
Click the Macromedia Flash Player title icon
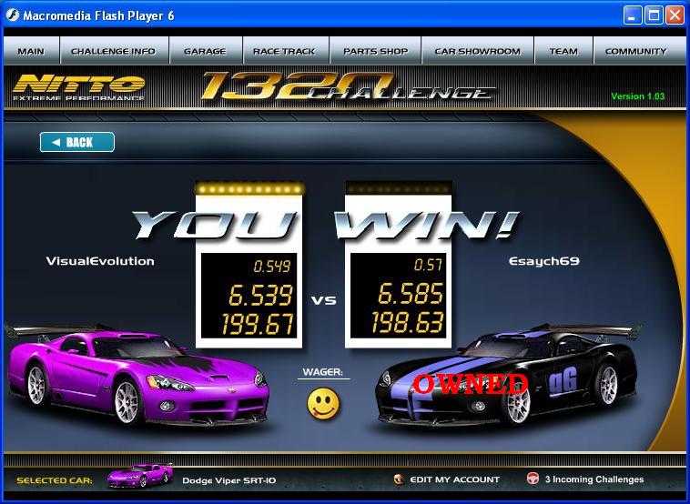(x=13, y=15)
